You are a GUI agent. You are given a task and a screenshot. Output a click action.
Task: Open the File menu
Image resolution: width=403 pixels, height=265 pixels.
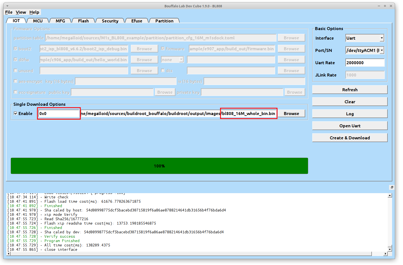pyautogui.click(x=9, y=12)
